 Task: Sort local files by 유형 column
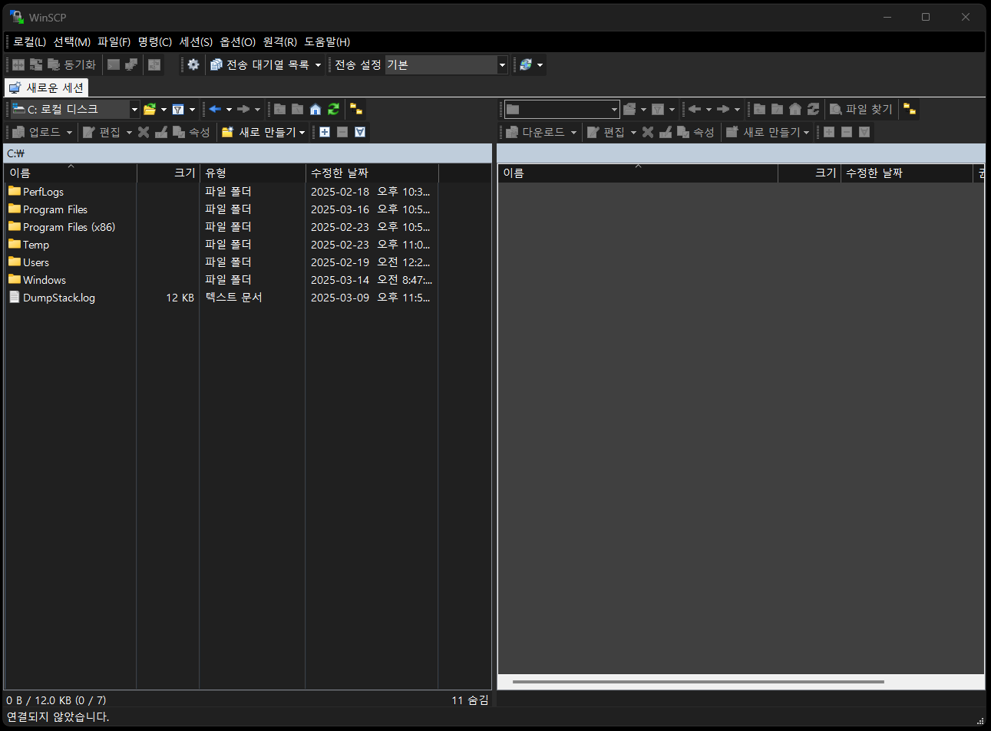tap(253, 173)
